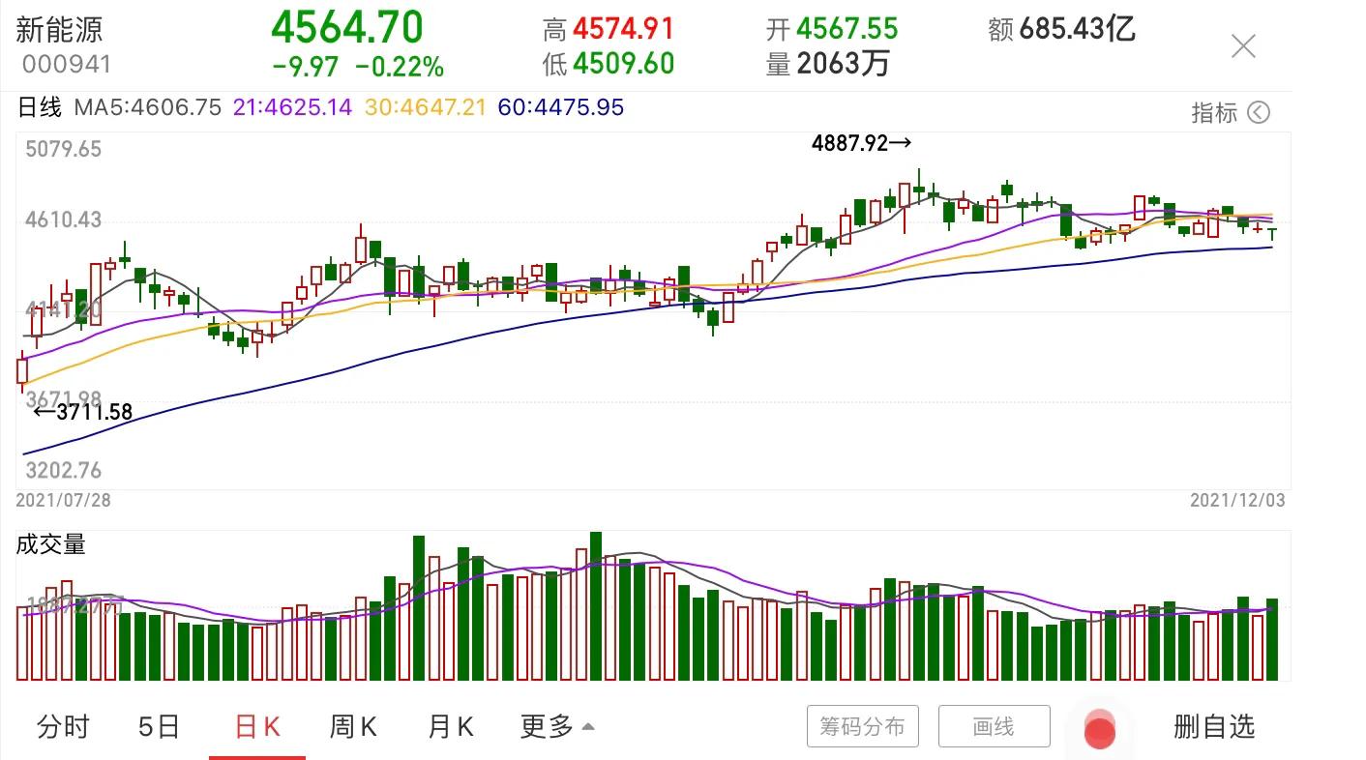
Task: Activate the 画线 draw line button
Action: tap(995, 726)
